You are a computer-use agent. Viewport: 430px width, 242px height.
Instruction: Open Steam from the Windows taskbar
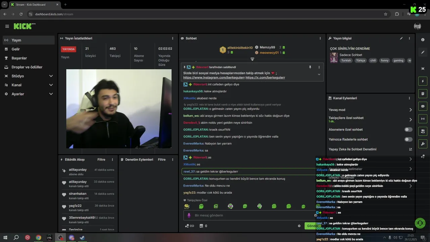(x=82, y=238)
